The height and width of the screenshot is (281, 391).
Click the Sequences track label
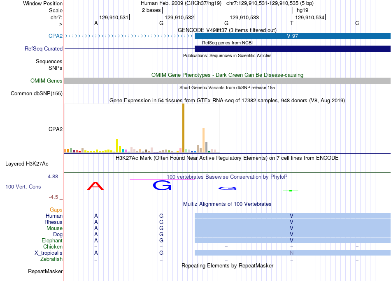tap(49, 61)
